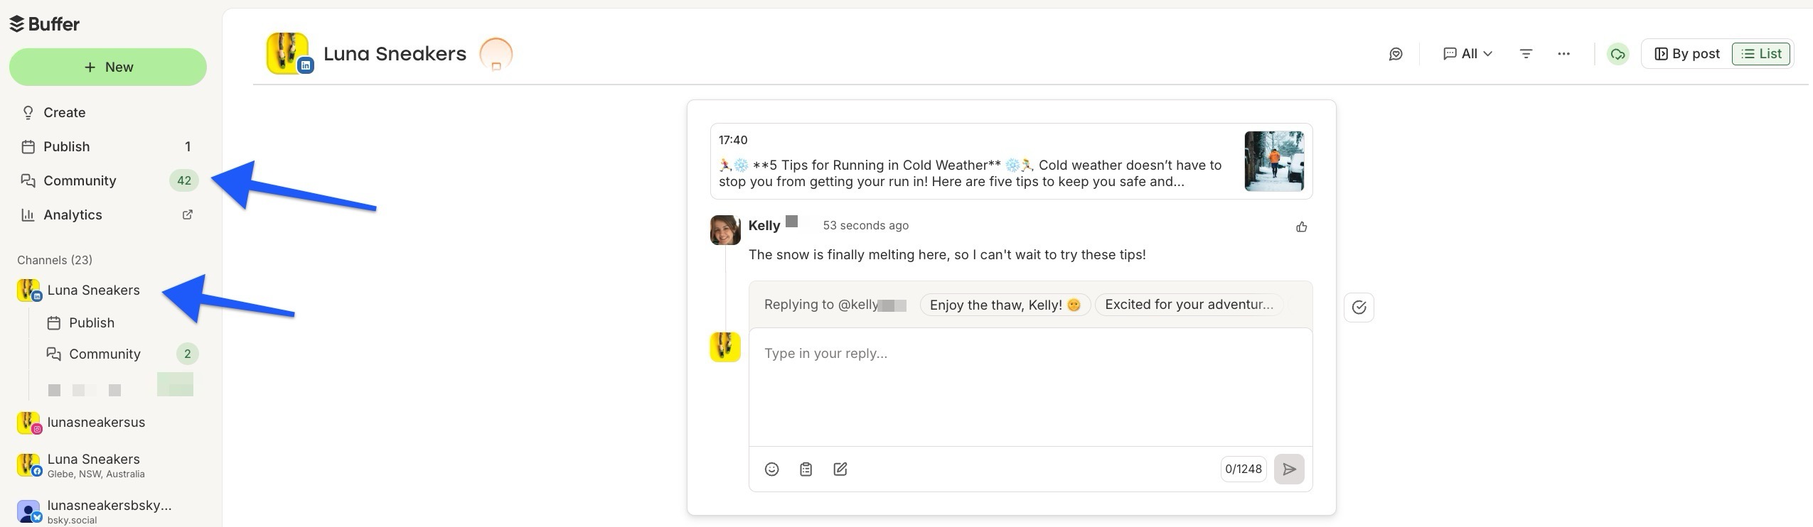Screen dimensions: 1813x527
Task: Open the emoji picker in reply box
Action: pos(771,469)
